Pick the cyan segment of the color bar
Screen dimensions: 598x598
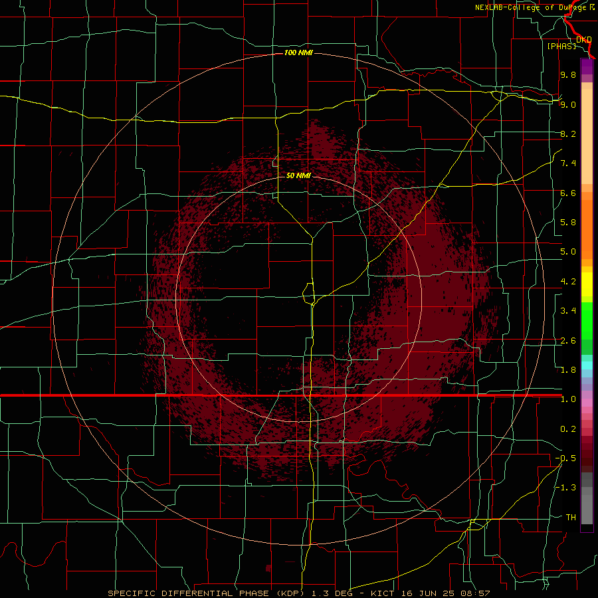tap(587, 365)
